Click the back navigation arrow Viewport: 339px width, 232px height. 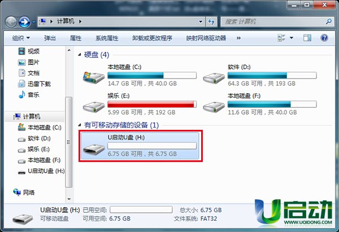pos(11,22)
